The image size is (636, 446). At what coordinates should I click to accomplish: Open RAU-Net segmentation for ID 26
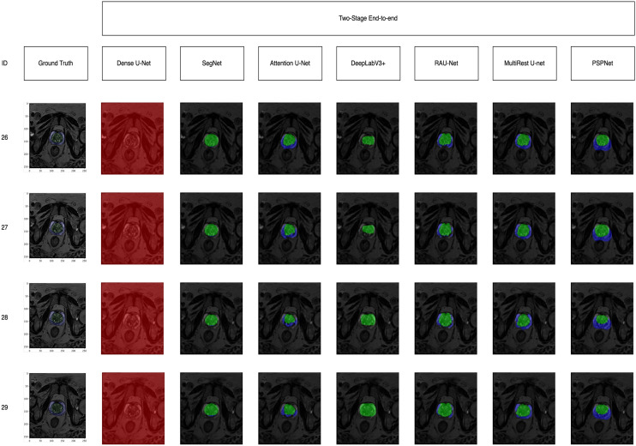point(446,138)
